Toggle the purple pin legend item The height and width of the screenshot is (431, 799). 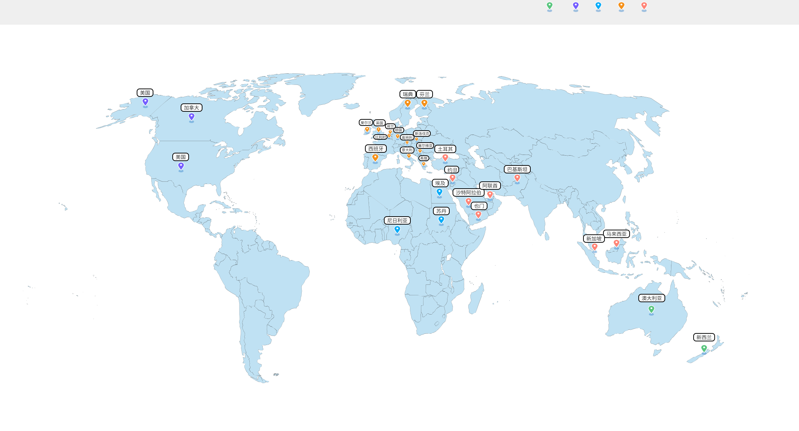click(x=576, y=6)
